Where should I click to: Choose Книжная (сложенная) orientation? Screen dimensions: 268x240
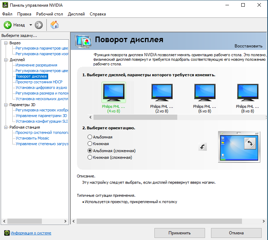tap(110, 157)
